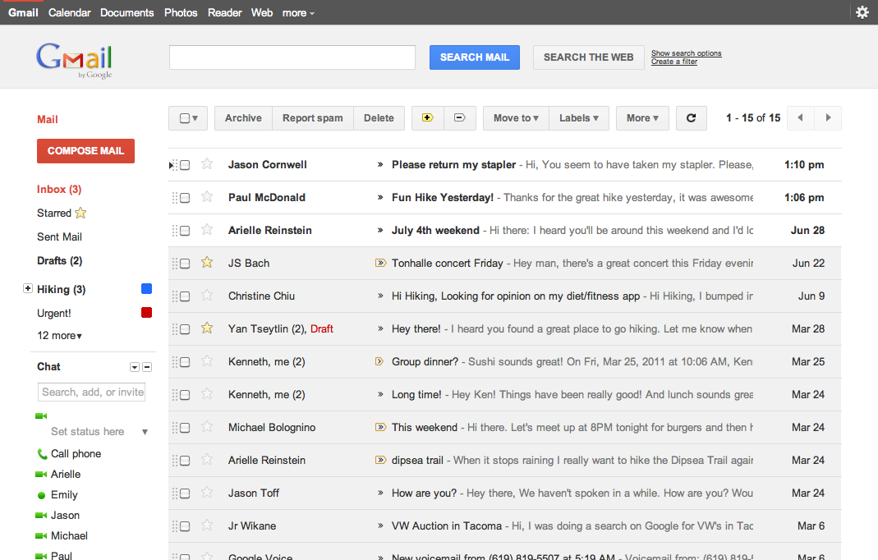The height and width of the screenshot is (560, 878).
Task: Click the refresh mail icon
Action: click(691, 118)
